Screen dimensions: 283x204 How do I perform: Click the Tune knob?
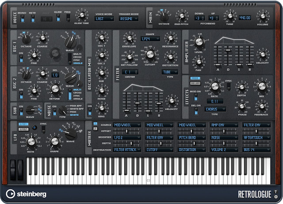coord(230,16)
